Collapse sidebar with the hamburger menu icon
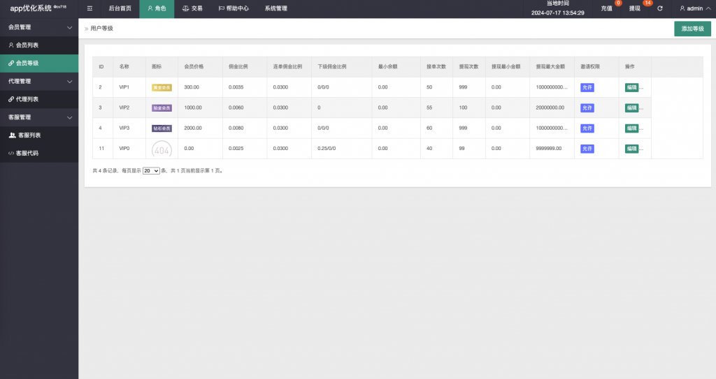716x379 pixels. pyautogui.click(x=89, y=8)
